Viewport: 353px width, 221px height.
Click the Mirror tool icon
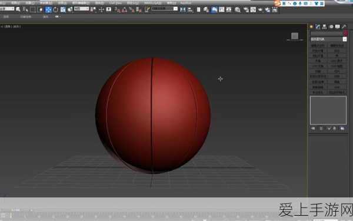coord(183,9)
